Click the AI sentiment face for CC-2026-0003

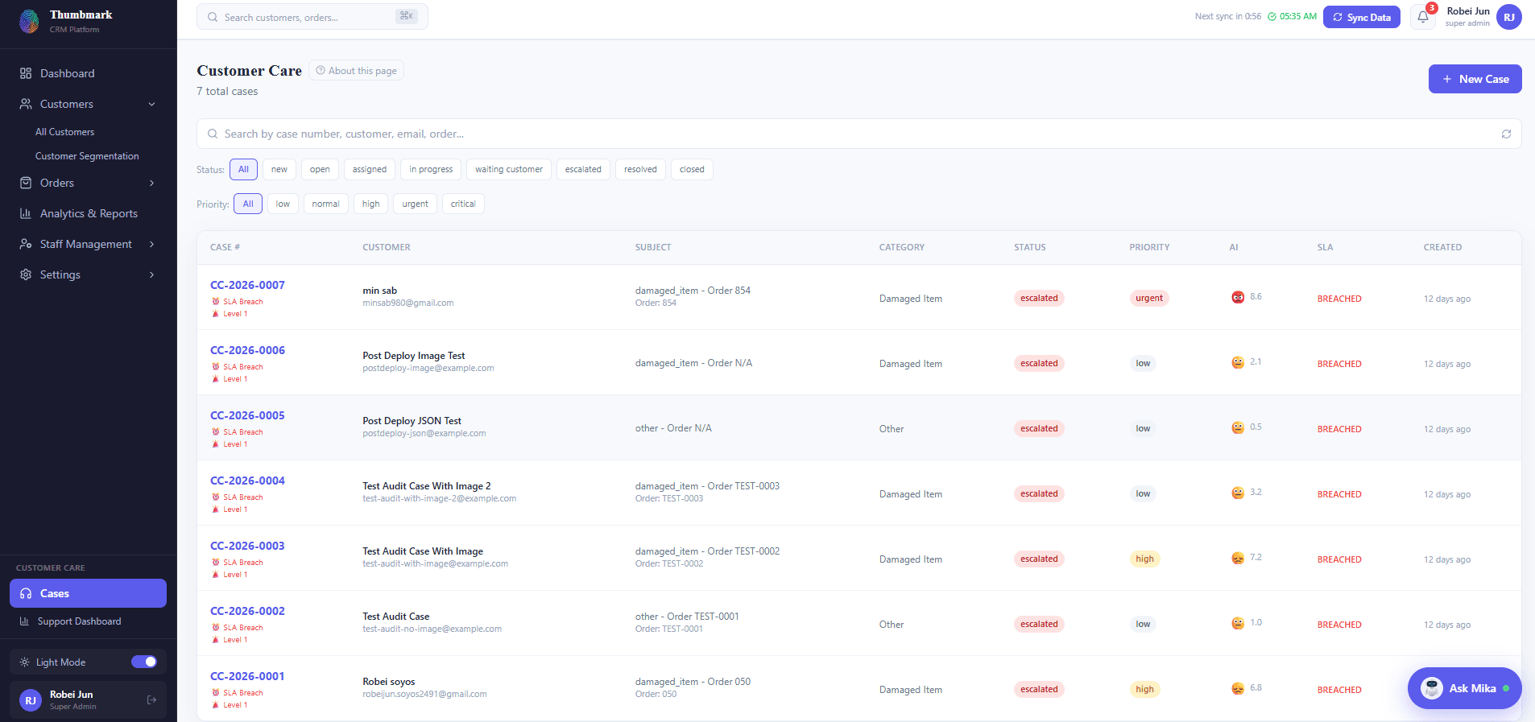(x=1238, y=558)
